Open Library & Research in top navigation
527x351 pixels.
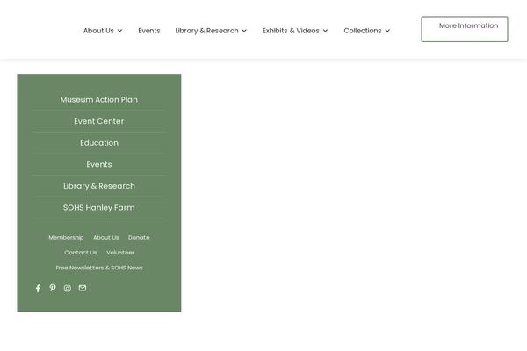pyautogui.click(x=206, y=31)
